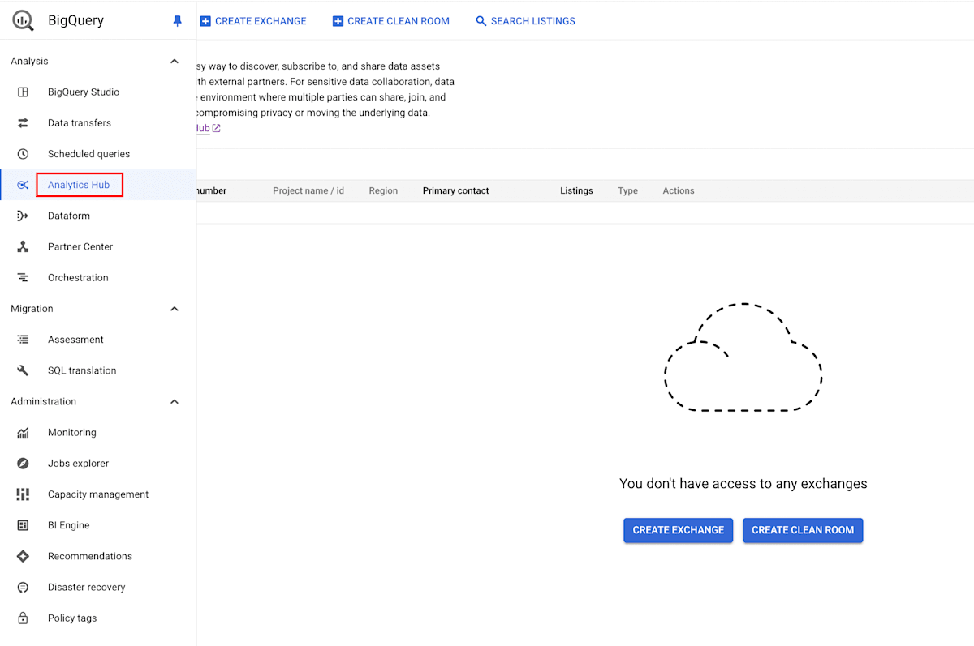Click Listings column header
974x646 pixels.
[x=576, y=191]
